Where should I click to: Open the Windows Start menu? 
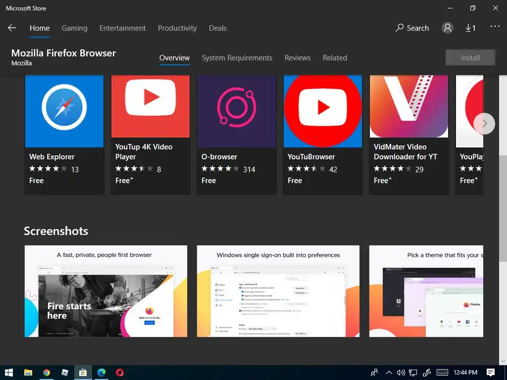click(x=9, y=373)
